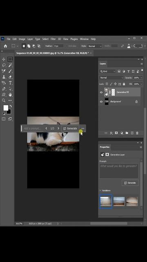
Task: Select the Zoom magnifier tool
Action: tap(4, 100)
